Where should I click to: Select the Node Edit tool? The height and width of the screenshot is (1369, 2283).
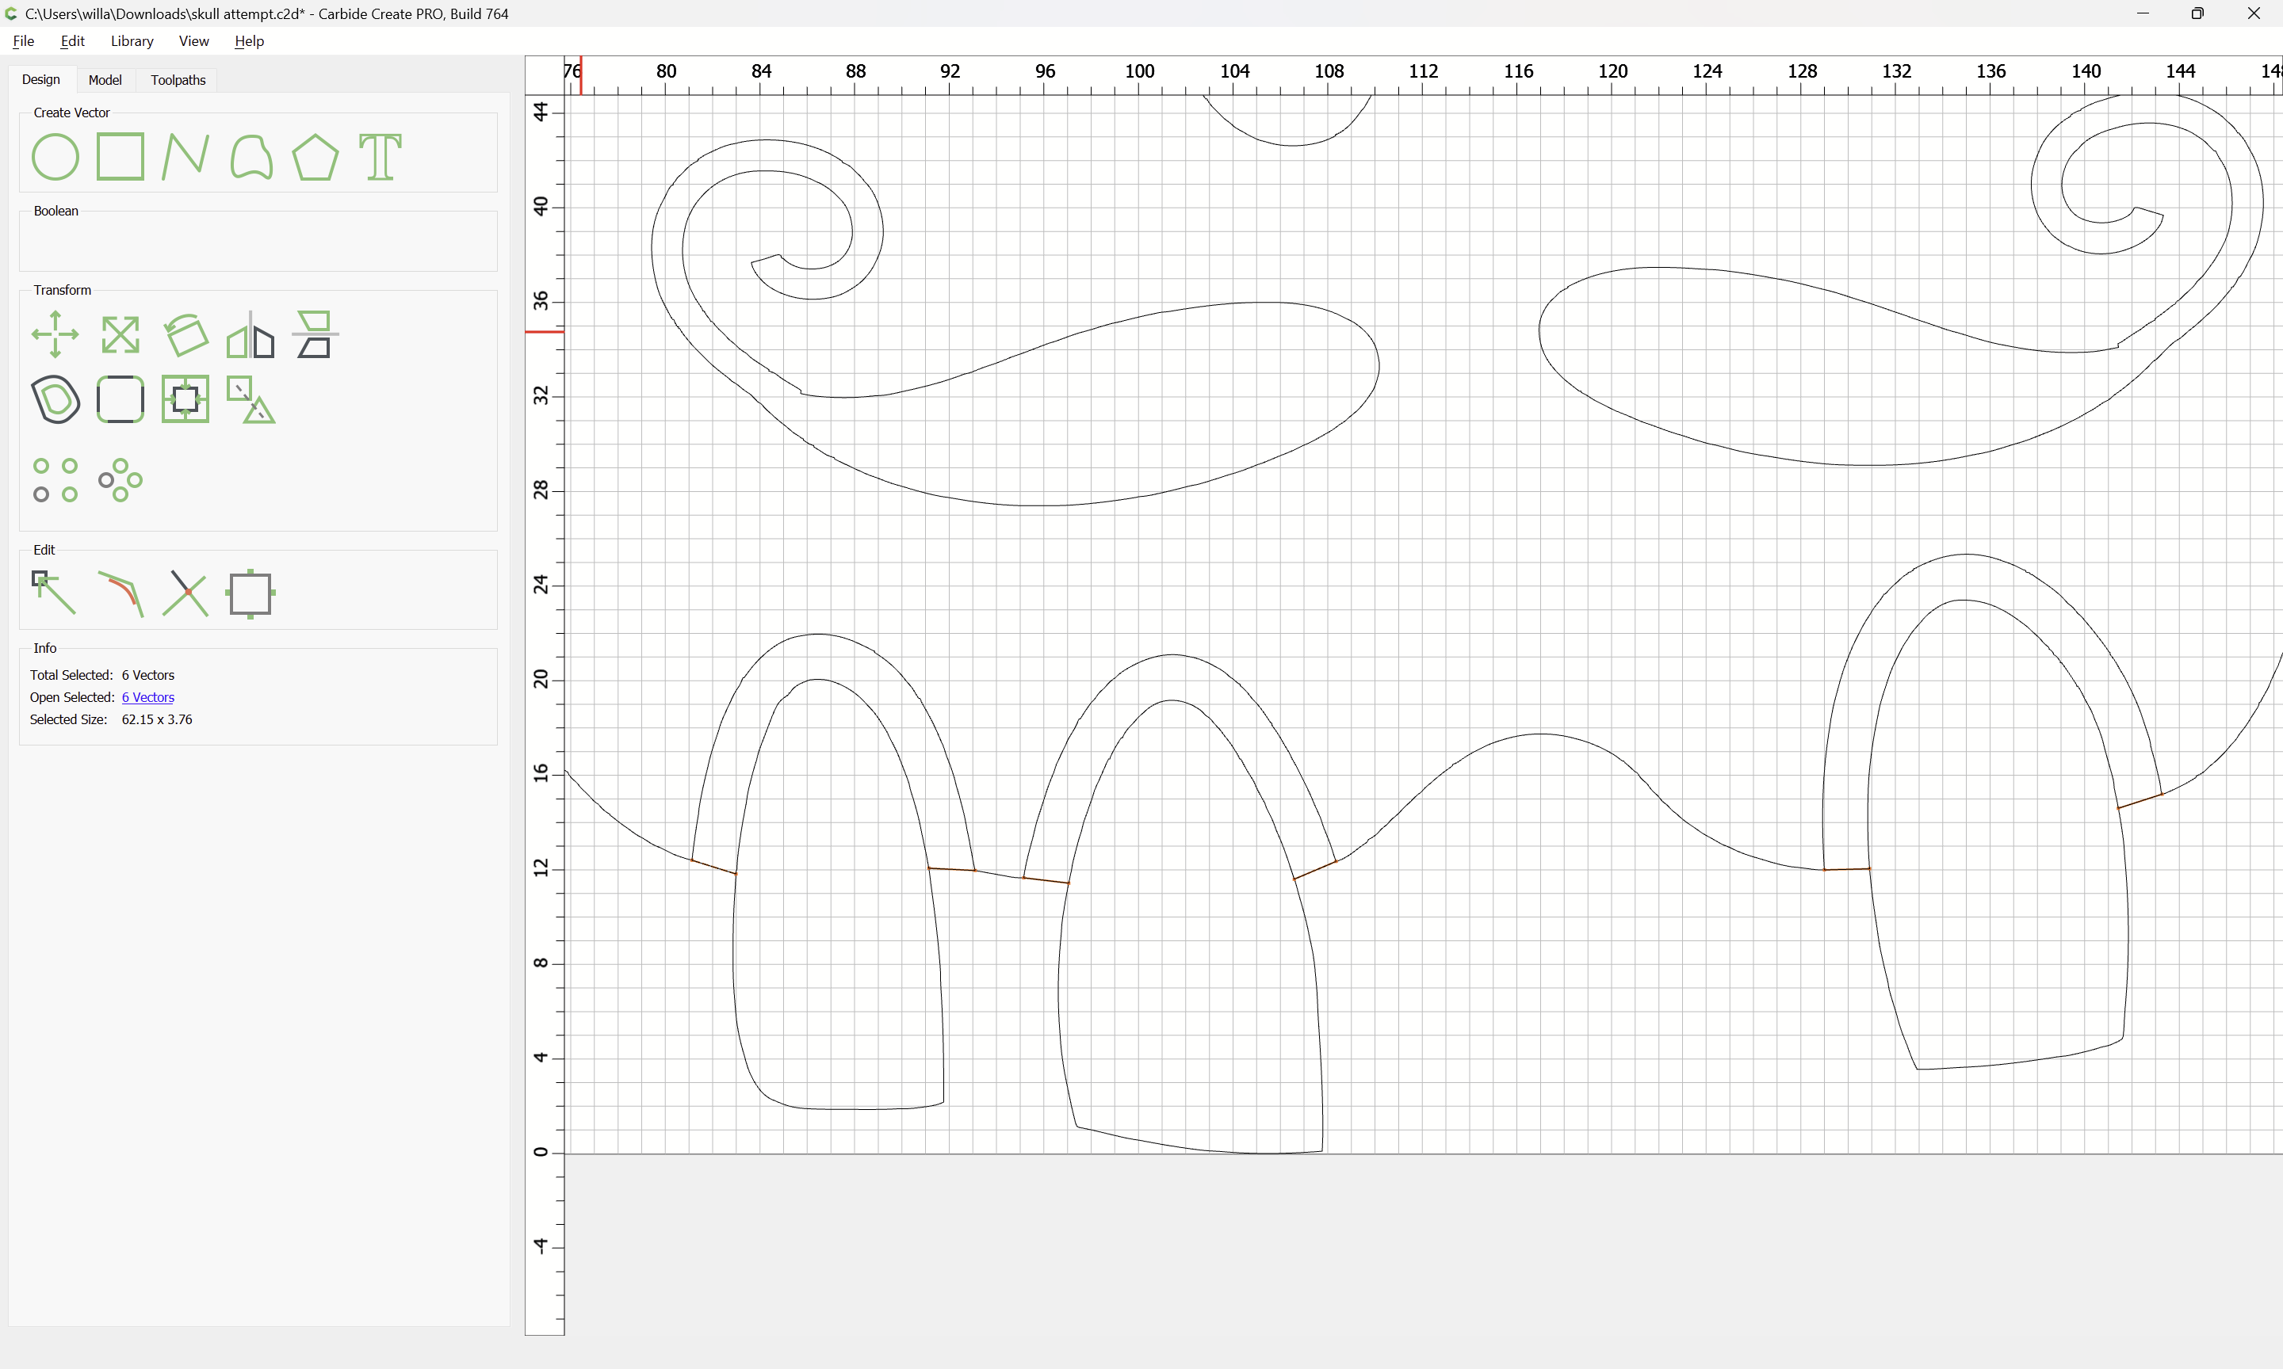[x=54, y=593]
